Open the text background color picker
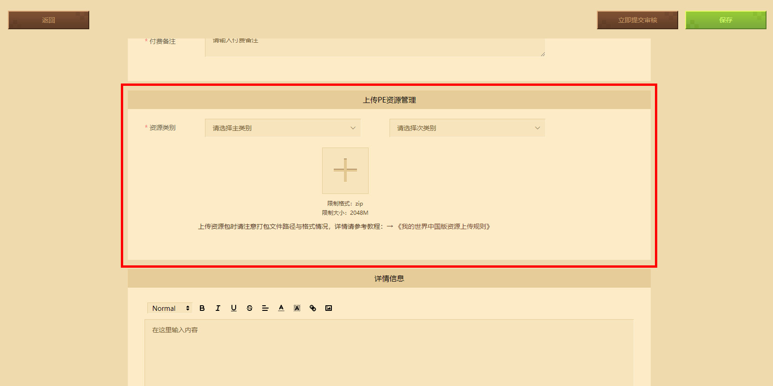 (297, 308)
